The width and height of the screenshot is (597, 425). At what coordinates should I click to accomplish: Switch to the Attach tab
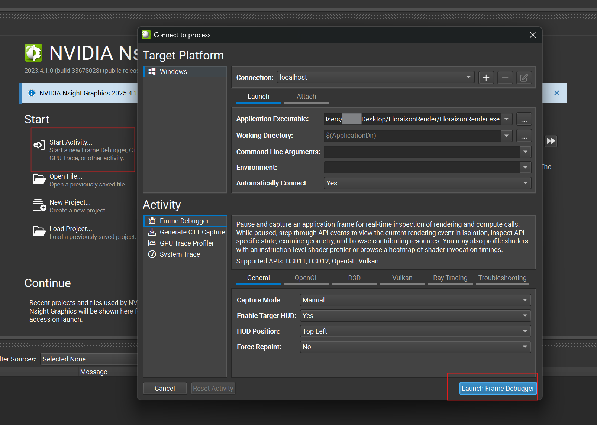(x=306, y=97)
